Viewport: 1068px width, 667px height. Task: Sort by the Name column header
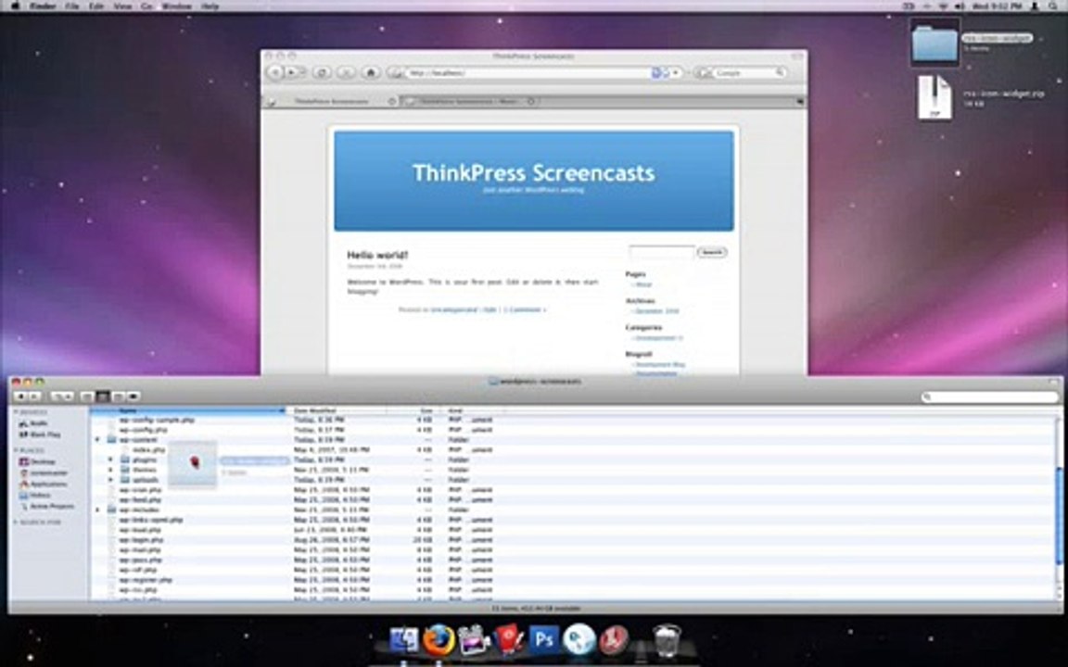(x=188, y=410)
